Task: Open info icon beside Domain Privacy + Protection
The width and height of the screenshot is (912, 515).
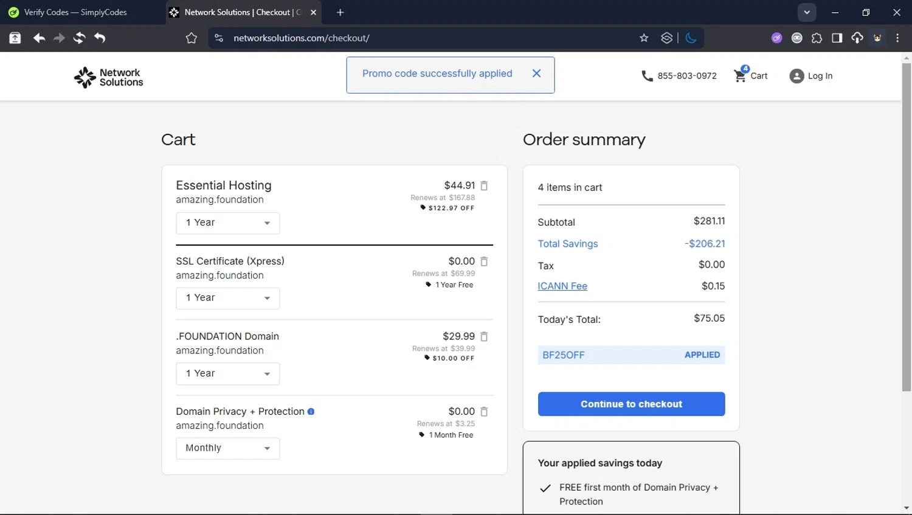Action: [x=311, y=412]
